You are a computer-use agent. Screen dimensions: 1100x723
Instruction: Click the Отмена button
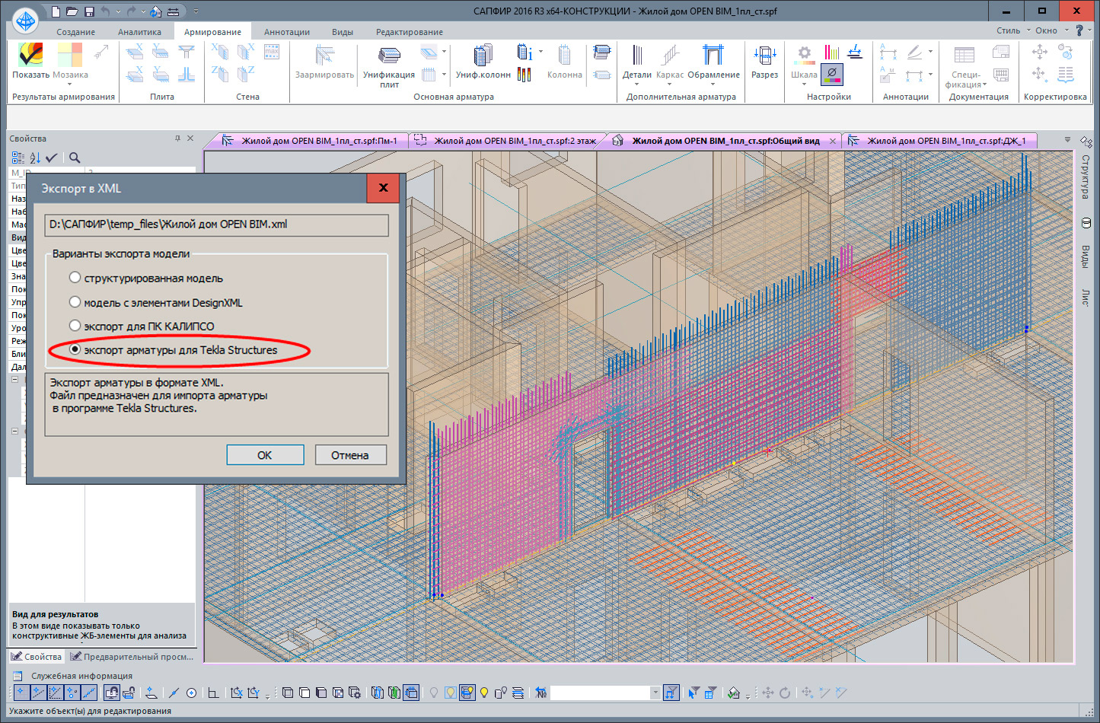[x=350, y=455]
